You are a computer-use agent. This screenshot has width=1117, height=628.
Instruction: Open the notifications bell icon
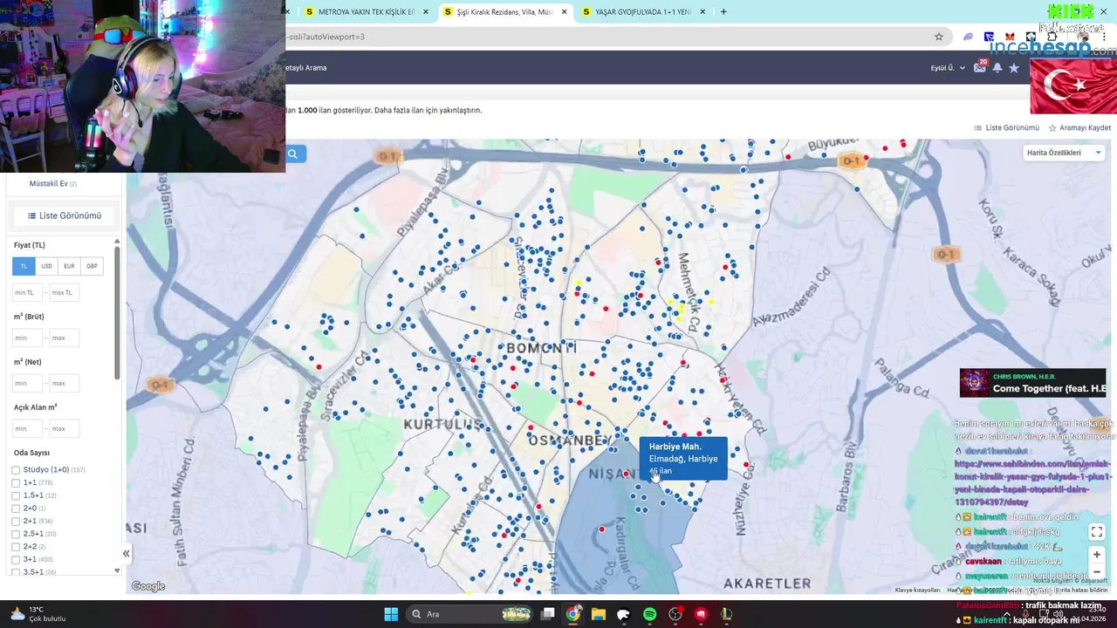(997, 68)
